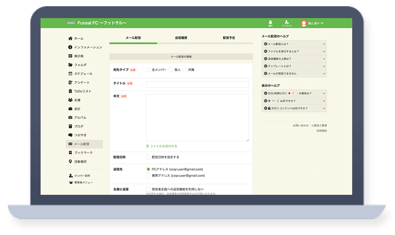The width and height of the screenshot is (395, 235).
Task: Click the request icon in header
Action: (287, 23)
